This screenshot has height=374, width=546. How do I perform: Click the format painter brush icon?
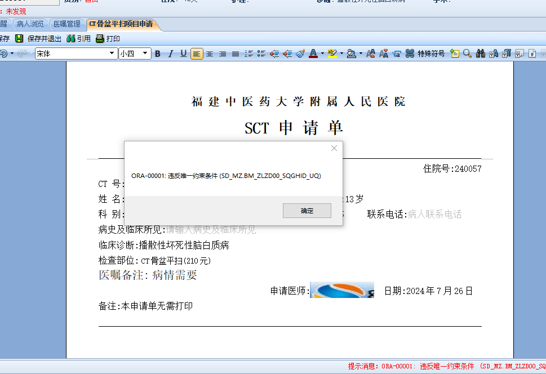[x=300, y=54]
